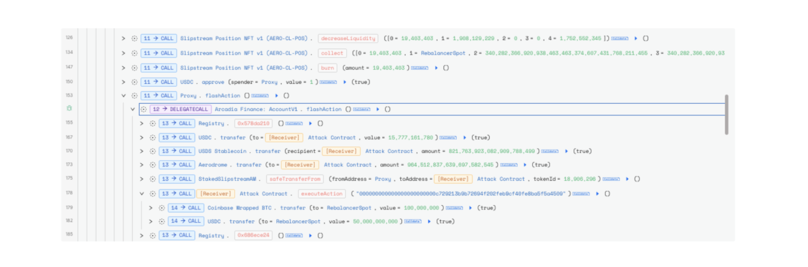This screenshot has width=808, height=267.
Task: Open the calldata tag after value 15,777,161,780
Action: 448,137
